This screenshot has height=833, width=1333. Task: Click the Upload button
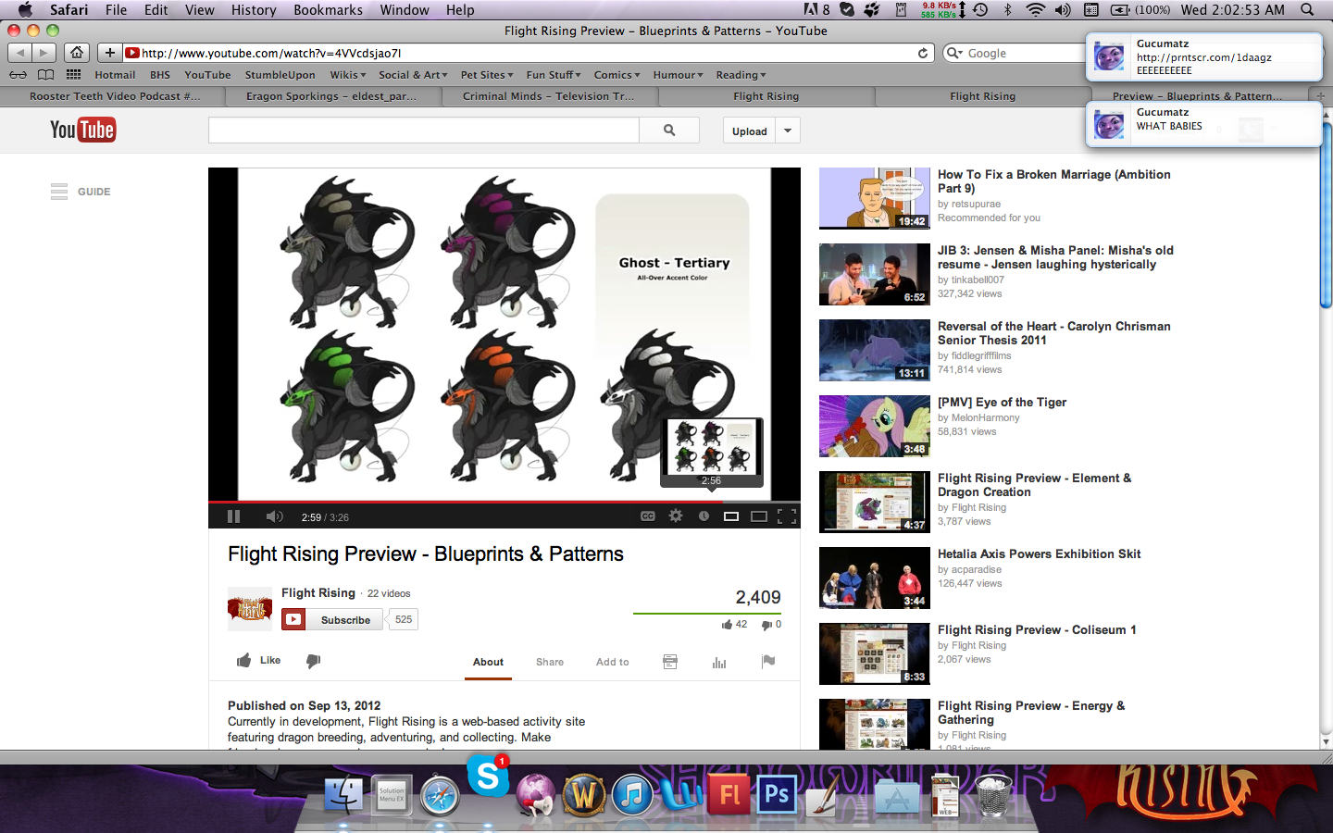(x=750, y=131)
